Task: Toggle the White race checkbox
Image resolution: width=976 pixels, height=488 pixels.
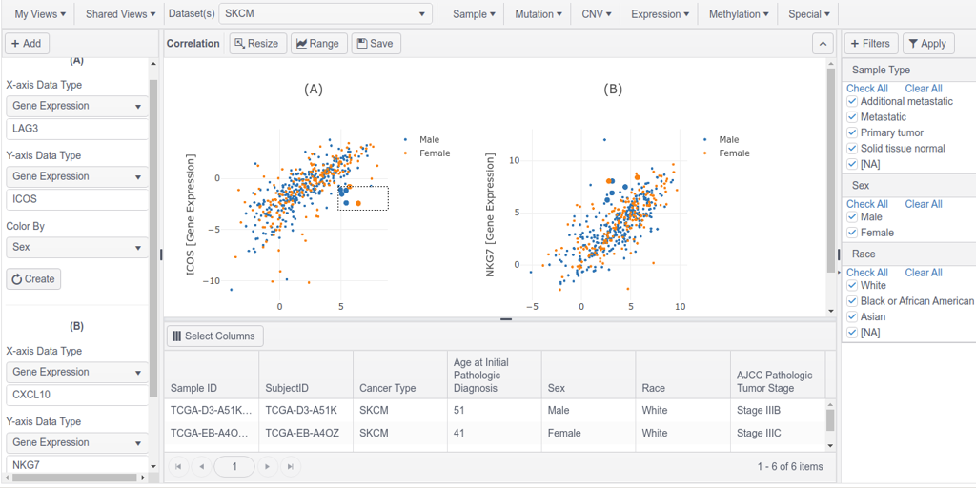Action: coord(852,286)
